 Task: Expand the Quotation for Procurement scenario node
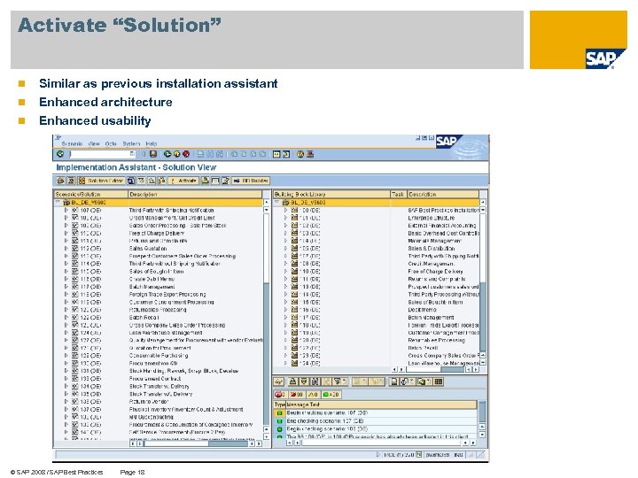tap(66, 348)
